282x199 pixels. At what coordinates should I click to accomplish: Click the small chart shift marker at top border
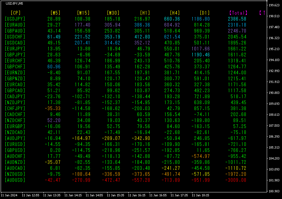pos(266,1)
